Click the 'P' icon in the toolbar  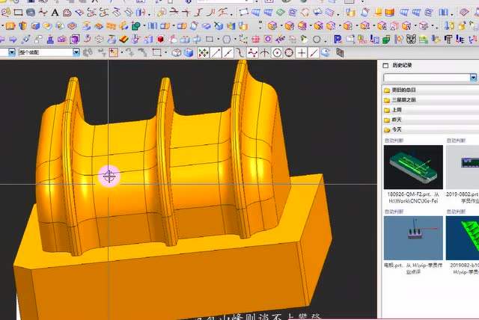(338, 39)
